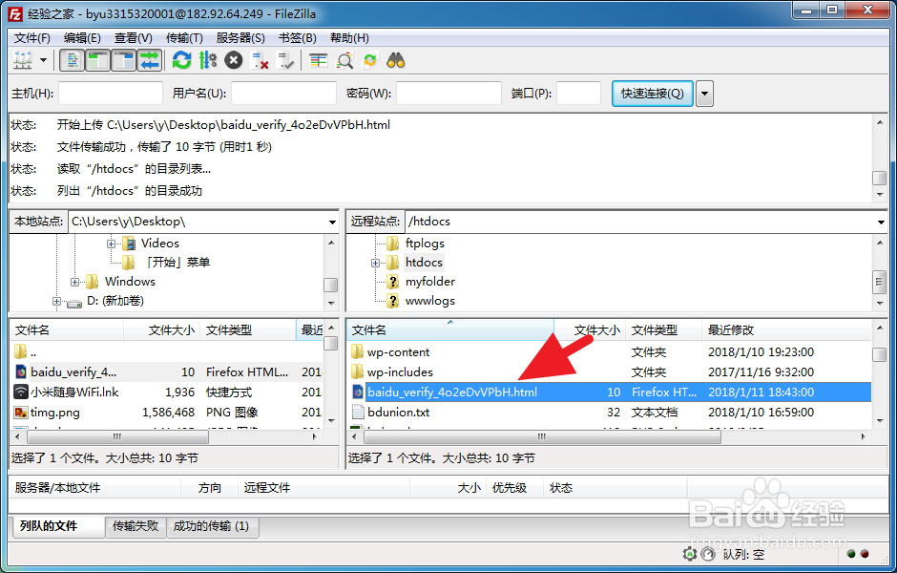This screenshot has height=573, width=897.
Task: Toggle processing of transfer queue
Action: click(208, 60)
